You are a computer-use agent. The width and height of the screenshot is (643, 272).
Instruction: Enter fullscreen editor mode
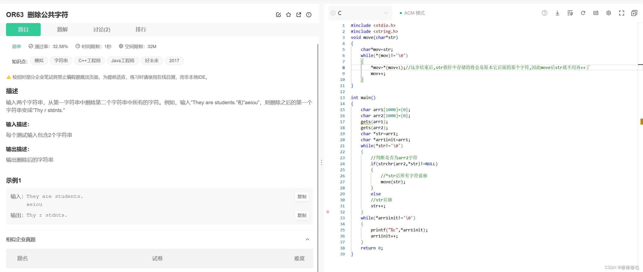pyautogui.click(x=621, y=13)
